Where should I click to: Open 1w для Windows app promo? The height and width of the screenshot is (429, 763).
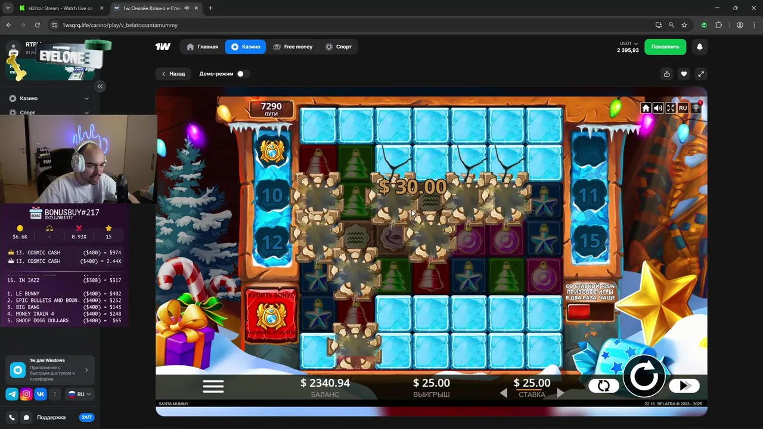[50, 370]
